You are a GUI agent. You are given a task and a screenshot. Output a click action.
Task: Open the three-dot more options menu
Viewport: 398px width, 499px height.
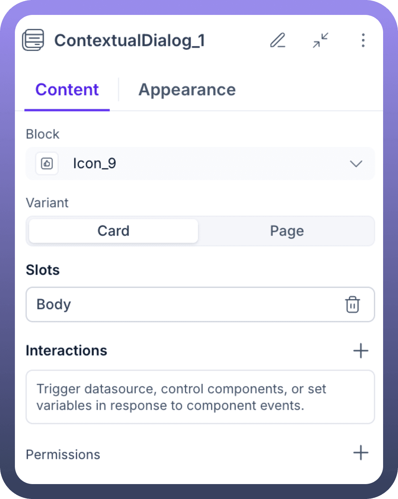tap(363, 40)
